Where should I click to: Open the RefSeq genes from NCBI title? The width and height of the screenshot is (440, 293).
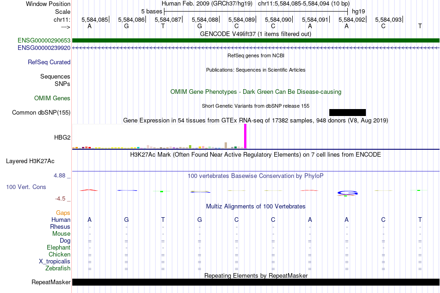point(256,55)
